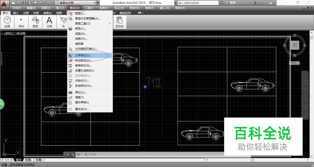The width and height of the screenshot is (314, 167).
Task: Open the 绘图 draw ribbon panel
Action: pos(7,22)
